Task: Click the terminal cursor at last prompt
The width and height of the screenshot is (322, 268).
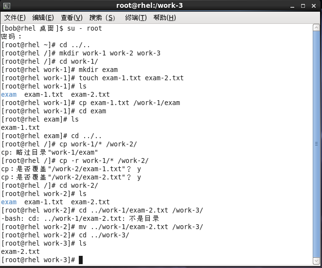Action: [x=81, y=260]
